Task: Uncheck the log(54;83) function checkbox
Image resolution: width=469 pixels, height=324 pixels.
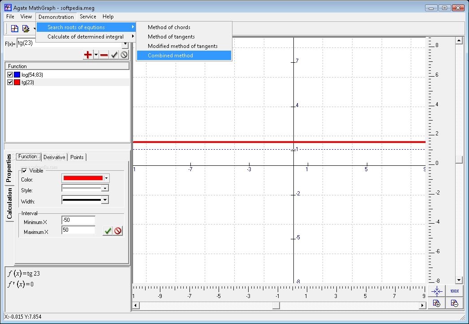Action: pos(10,74)
